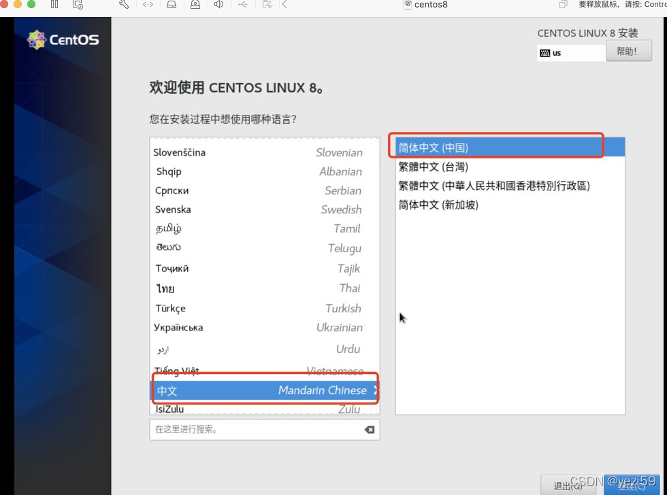
Task: Clear the language search field
Action: [x=370, y=430]
